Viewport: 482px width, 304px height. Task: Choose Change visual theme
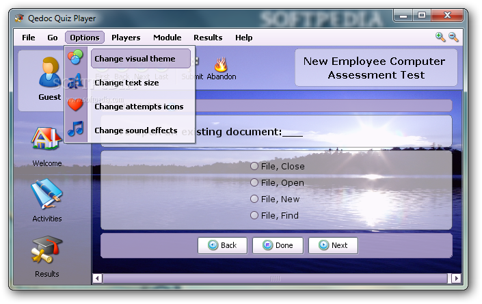point(140,58)
